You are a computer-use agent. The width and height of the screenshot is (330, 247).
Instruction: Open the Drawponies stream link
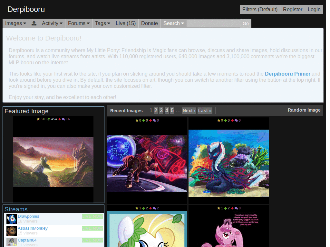point(28,216)
